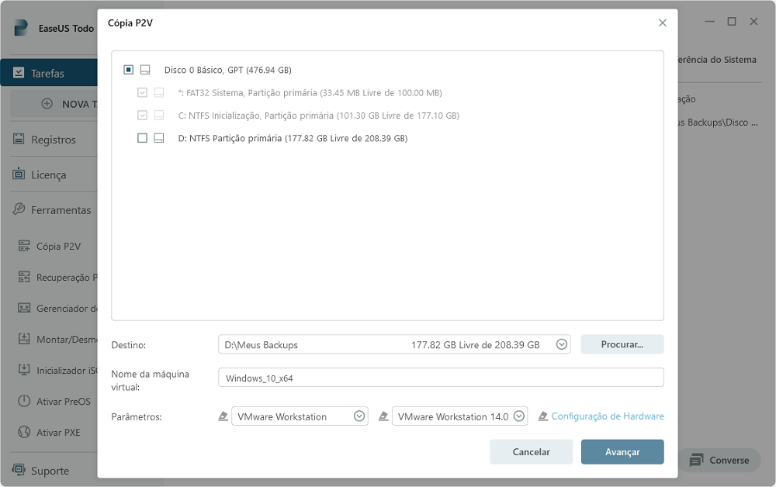Click the Cópia P2V sidebar icon
Image resolution: width=776 pixels, height=487 pixels.
pyautogui.click(x=23, y=247)
